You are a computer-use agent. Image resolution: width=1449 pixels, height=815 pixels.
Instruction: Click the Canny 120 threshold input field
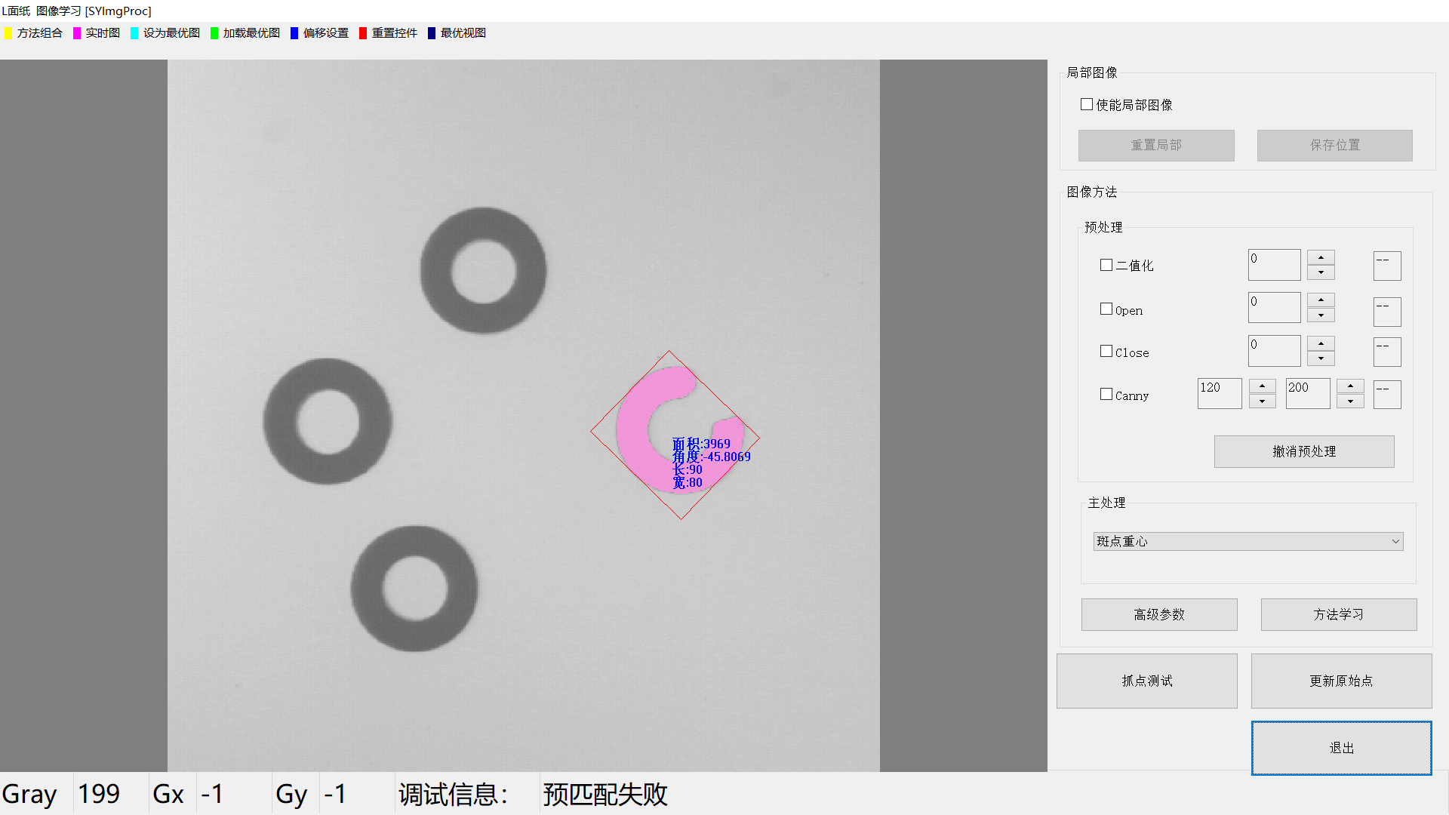point(1219,393)
